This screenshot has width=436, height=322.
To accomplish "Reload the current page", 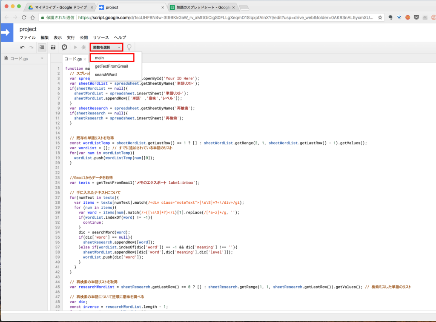I will (x=24, y=17).
